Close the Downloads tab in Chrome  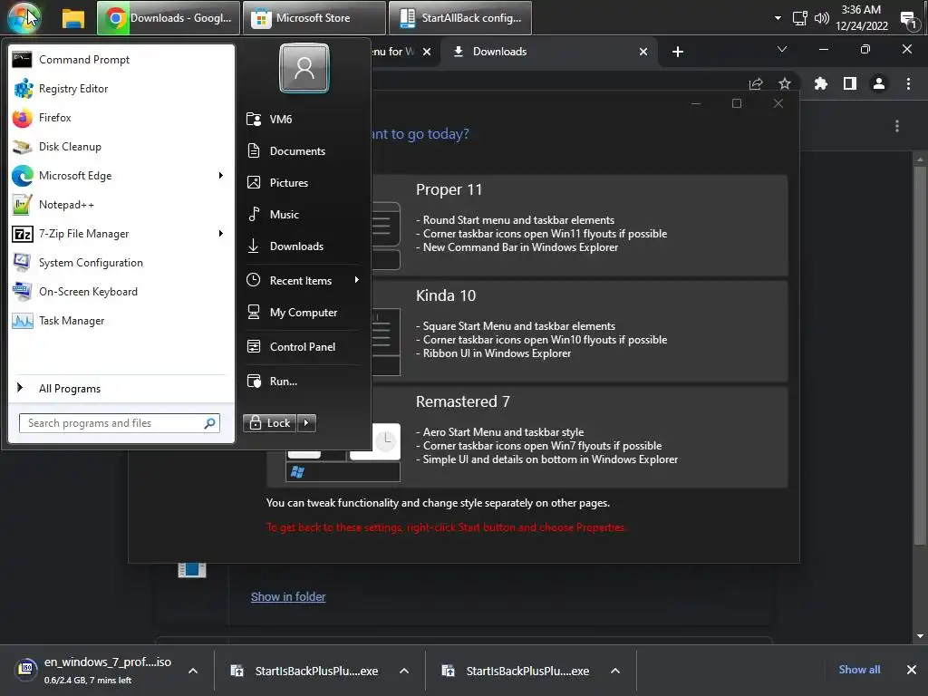[643, 52]
